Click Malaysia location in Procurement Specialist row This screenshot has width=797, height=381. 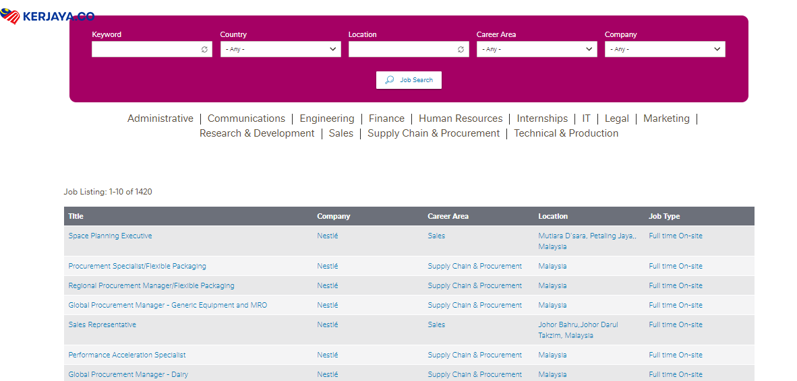tap(552, 266)
